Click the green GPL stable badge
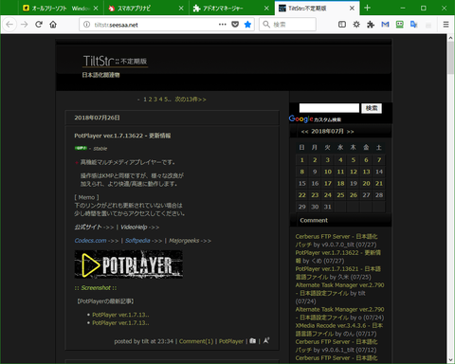Viewport: 455px width, 364px height. click(81, 148)
